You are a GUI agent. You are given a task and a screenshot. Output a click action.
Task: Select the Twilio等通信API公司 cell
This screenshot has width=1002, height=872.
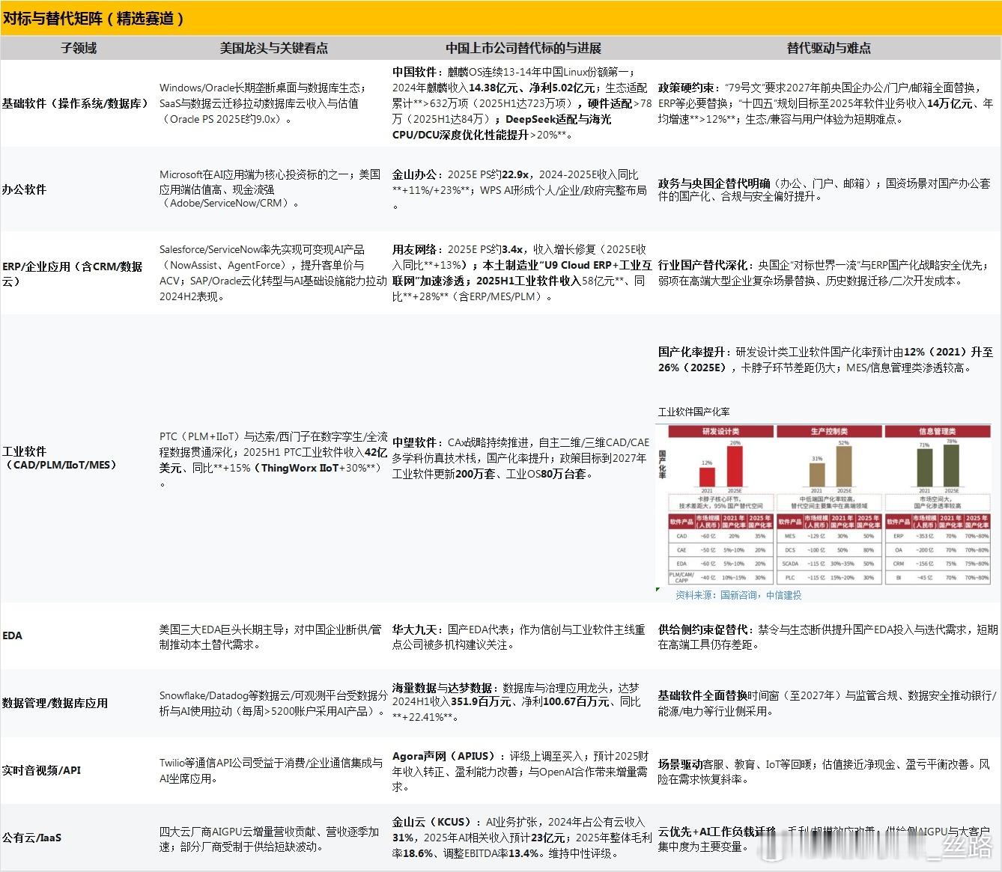271,771
